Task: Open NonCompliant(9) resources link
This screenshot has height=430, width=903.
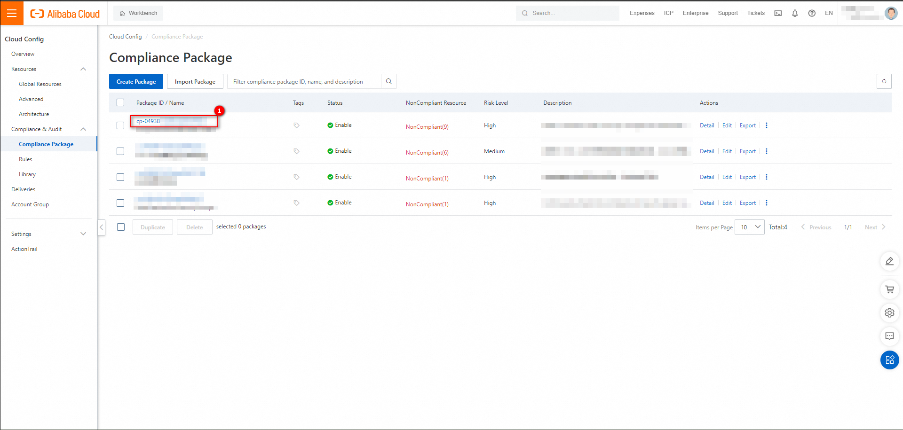Action: pyautogui.click(x=427, y=127)
